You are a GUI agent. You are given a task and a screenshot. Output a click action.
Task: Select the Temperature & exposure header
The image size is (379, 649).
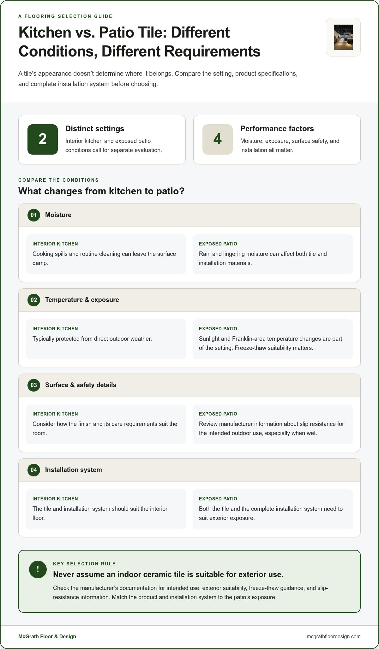click(189, 300)
